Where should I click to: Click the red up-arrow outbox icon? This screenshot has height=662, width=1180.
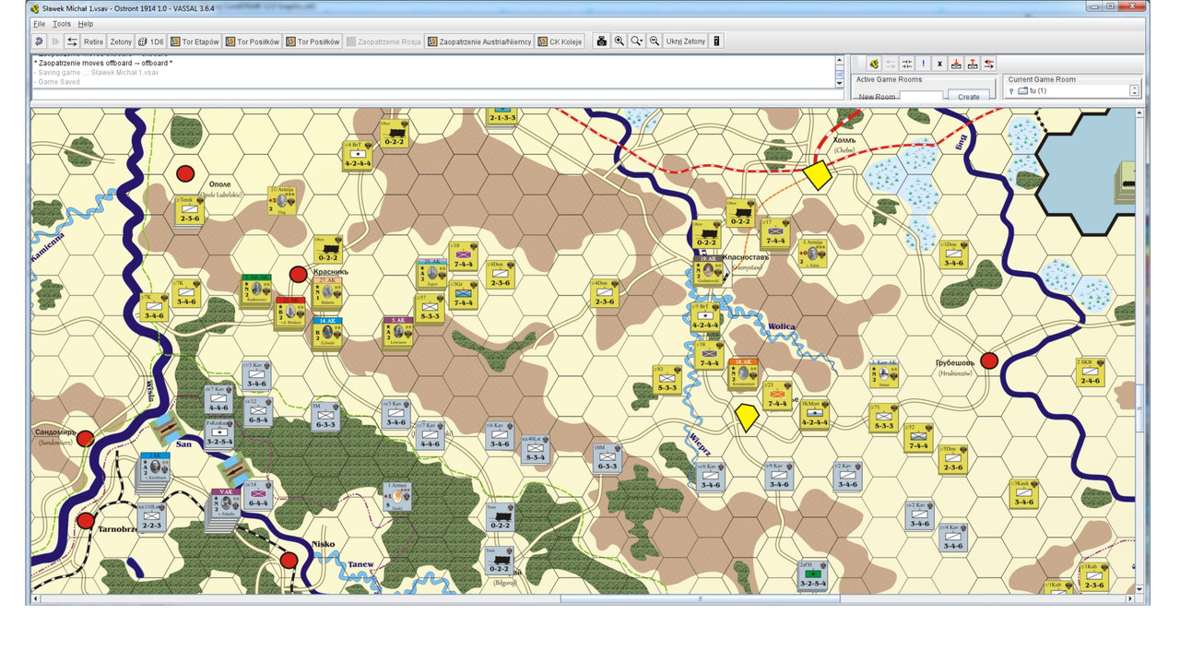click(x=973, y=64)
